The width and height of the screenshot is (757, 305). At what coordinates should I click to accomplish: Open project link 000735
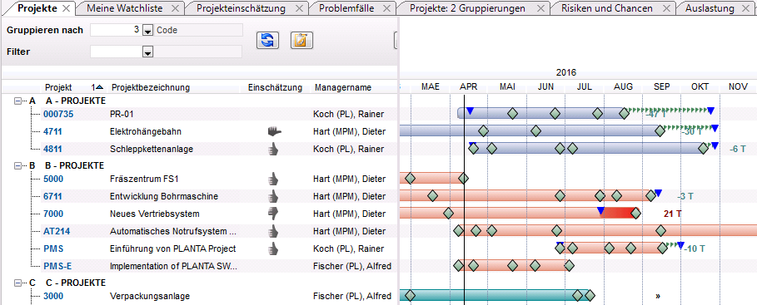click(58, 114)
